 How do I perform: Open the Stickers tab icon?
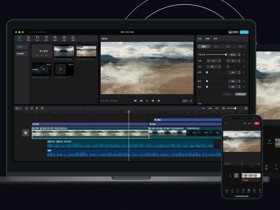click(46, 38)
